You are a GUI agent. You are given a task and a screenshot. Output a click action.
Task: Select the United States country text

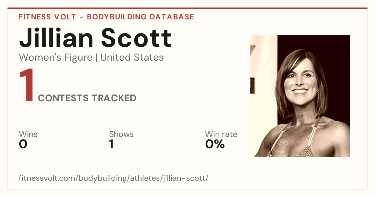tap(132, 58)
